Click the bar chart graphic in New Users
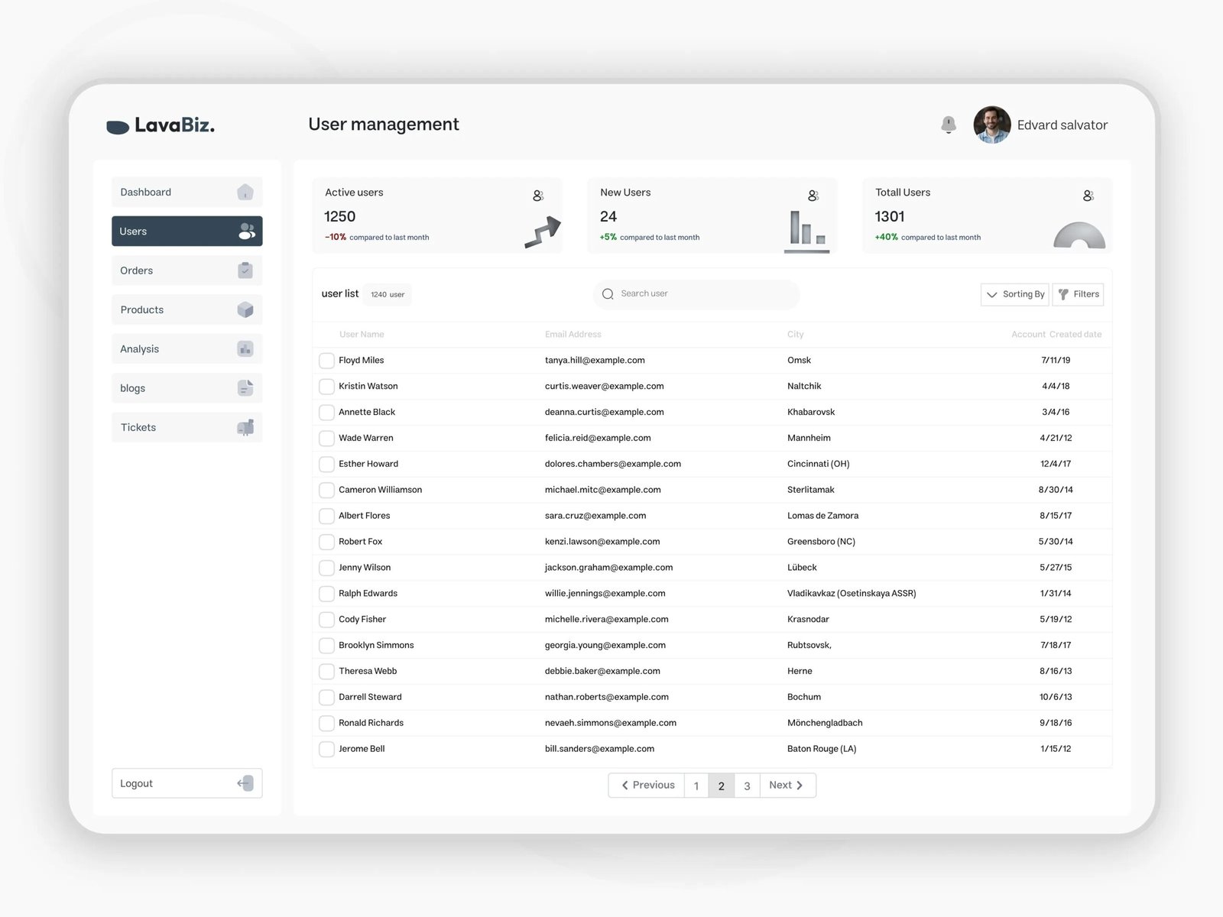The image size is (1223, 917). [x=806, y=230]
